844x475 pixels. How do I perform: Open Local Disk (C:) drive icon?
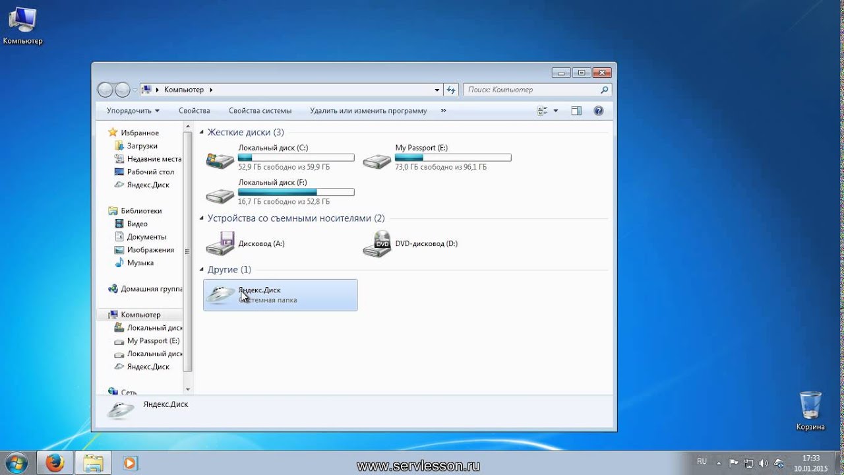pos(220,160)
